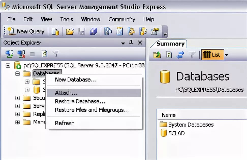Click the Object Explorer toolbar icon
Image resolution: width=247 pixels, height=160 pixels.
click(x=131, y=31)
